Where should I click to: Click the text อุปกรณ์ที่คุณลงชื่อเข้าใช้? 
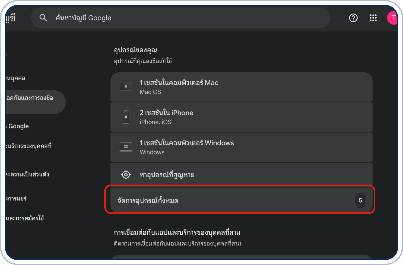click(143, 61)
